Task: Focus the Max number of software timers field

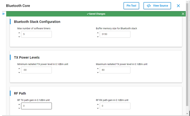Action: pyautogui.click(x=36, y=34)
